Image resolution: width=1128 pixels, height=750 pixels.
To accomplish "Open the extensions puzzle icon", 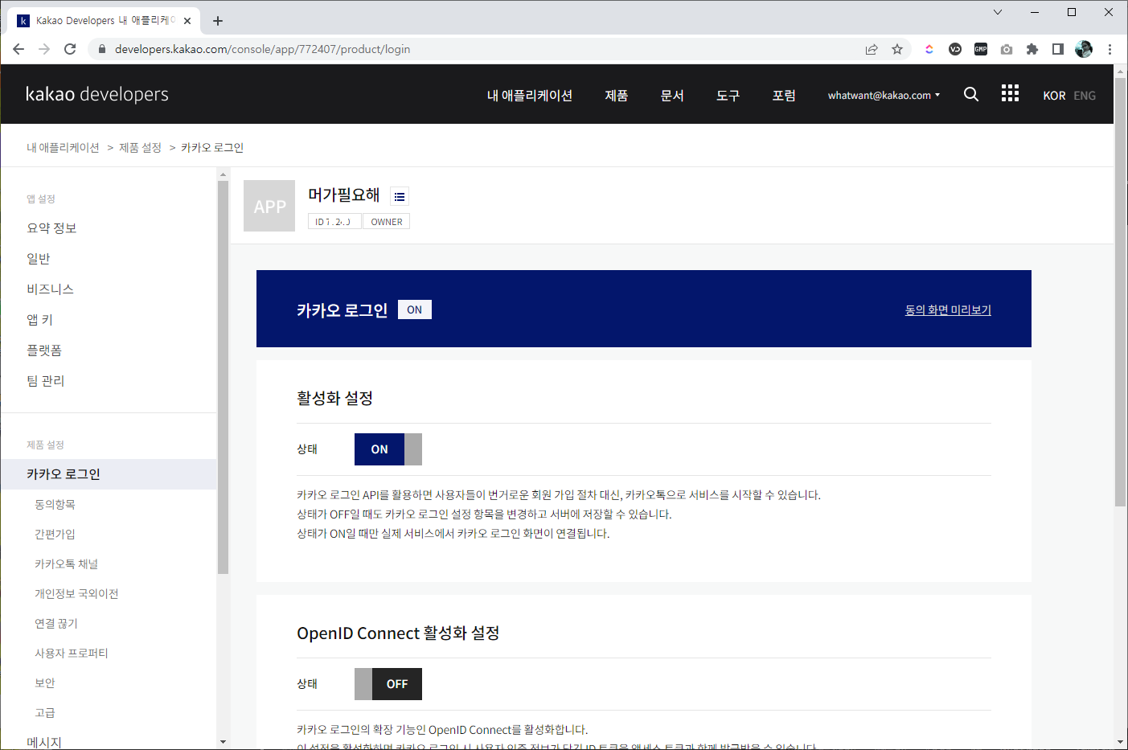I will click(1032, 49).
